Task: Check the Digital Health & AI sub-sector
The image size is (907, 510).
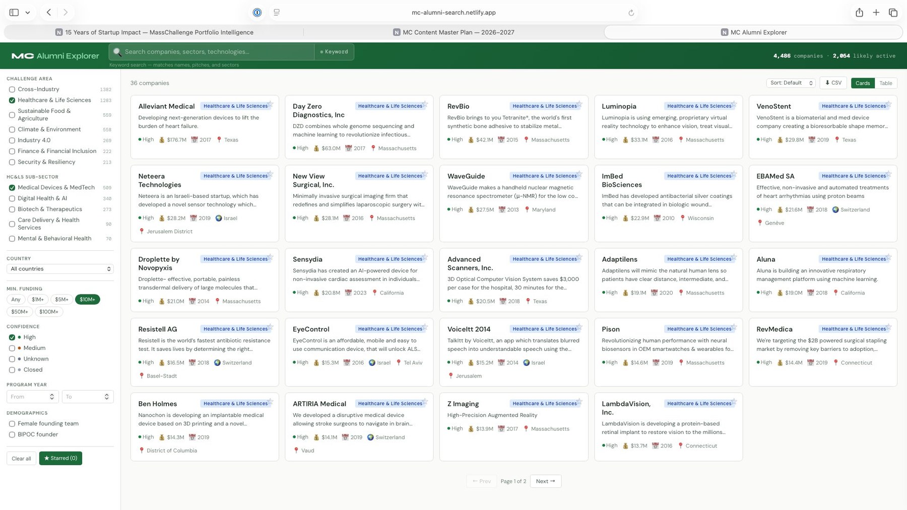Action: (x=12, y=198)
